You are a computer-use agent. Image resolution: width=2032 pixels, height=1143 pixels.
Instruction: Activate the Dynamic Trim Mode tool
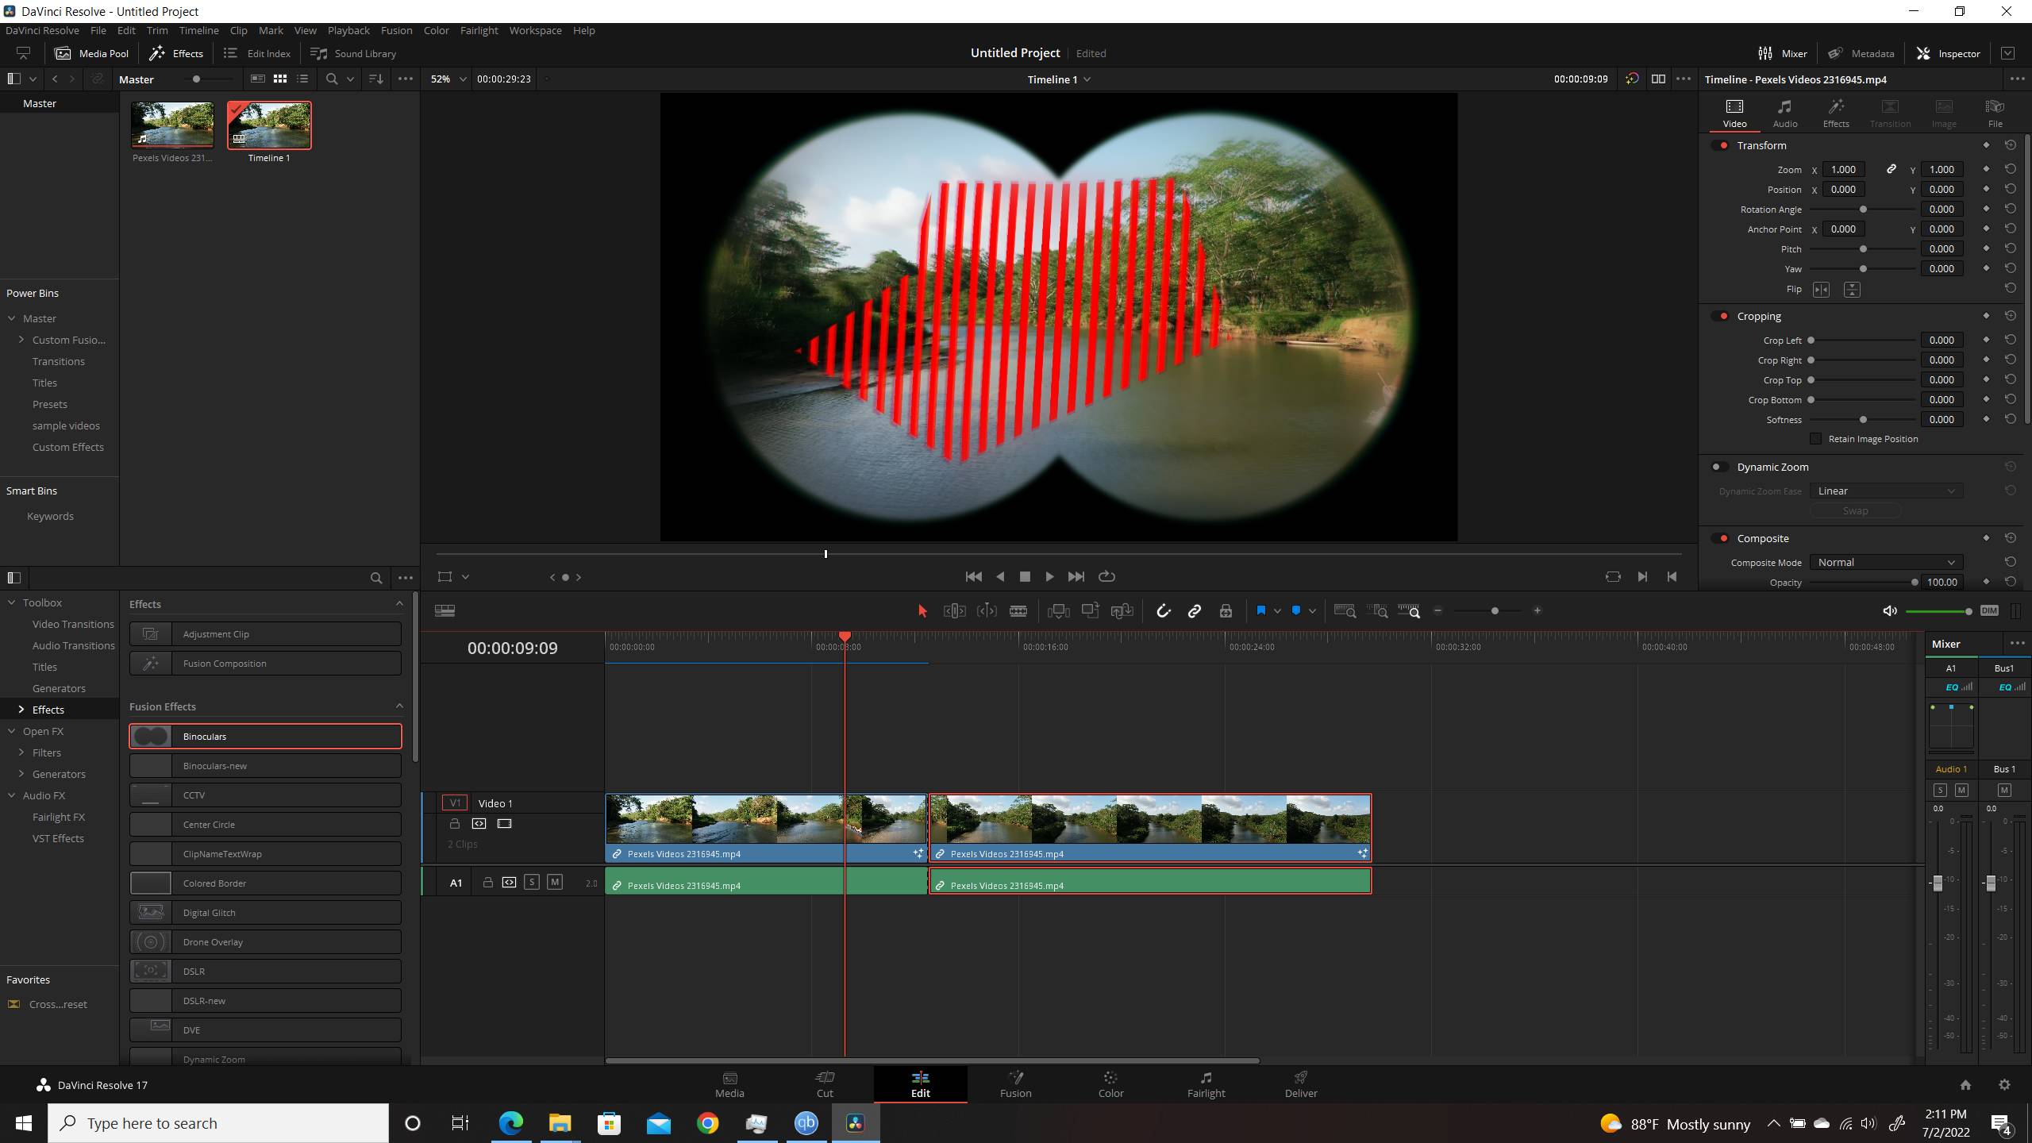[x=987, y=610]
